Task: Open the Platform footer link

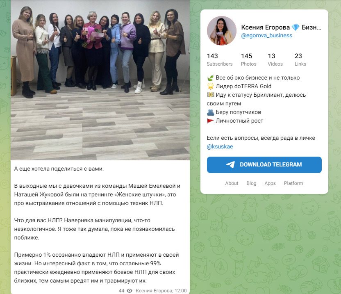Action: (293, 183)
